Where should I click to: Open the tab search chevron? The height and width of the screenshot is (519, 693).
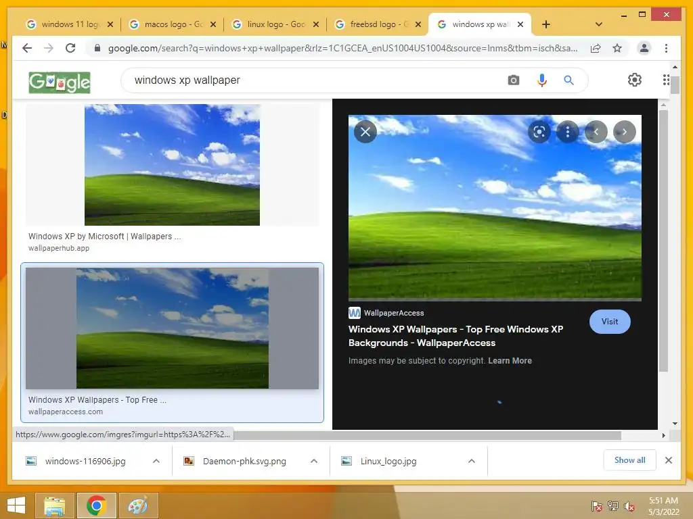pos(599,24)
